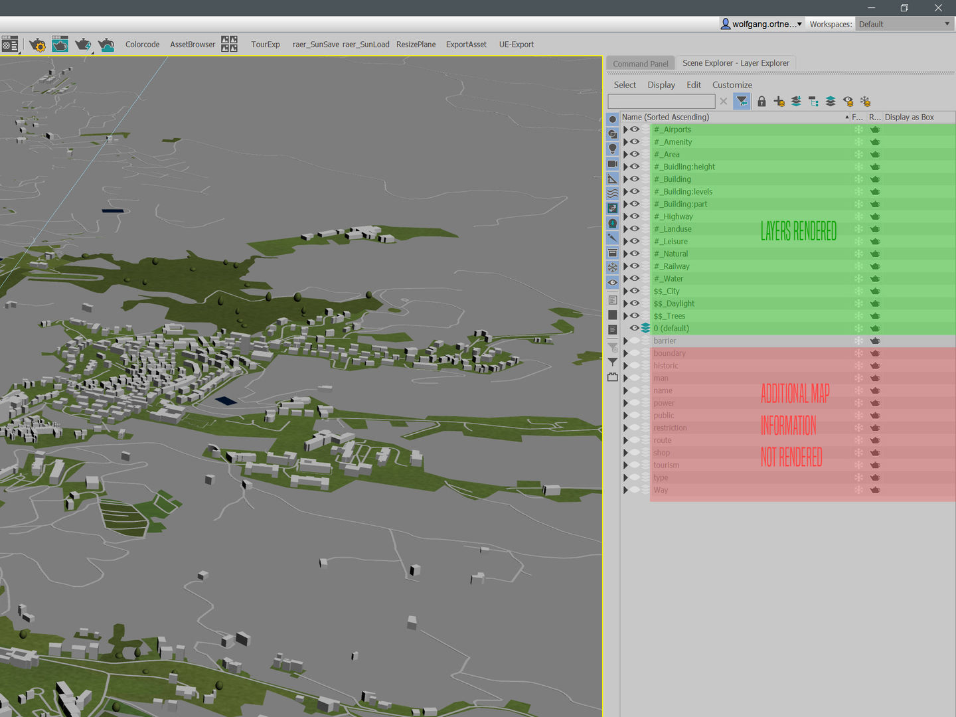Toggle the lock cell editing padlock icon

[x=761, y=101]
